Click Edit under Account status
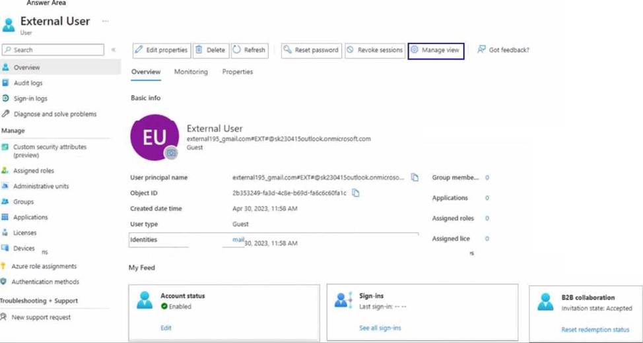 pyautogui.click(x=166, y=328)
